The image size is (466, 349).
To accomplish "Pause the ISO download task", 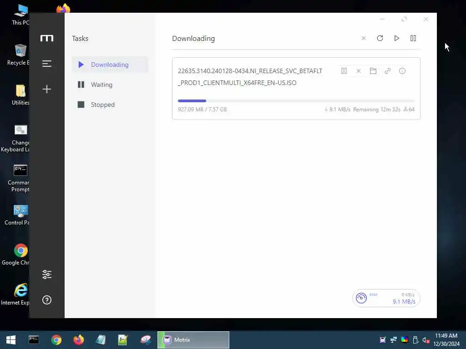I will pos(344,71).
